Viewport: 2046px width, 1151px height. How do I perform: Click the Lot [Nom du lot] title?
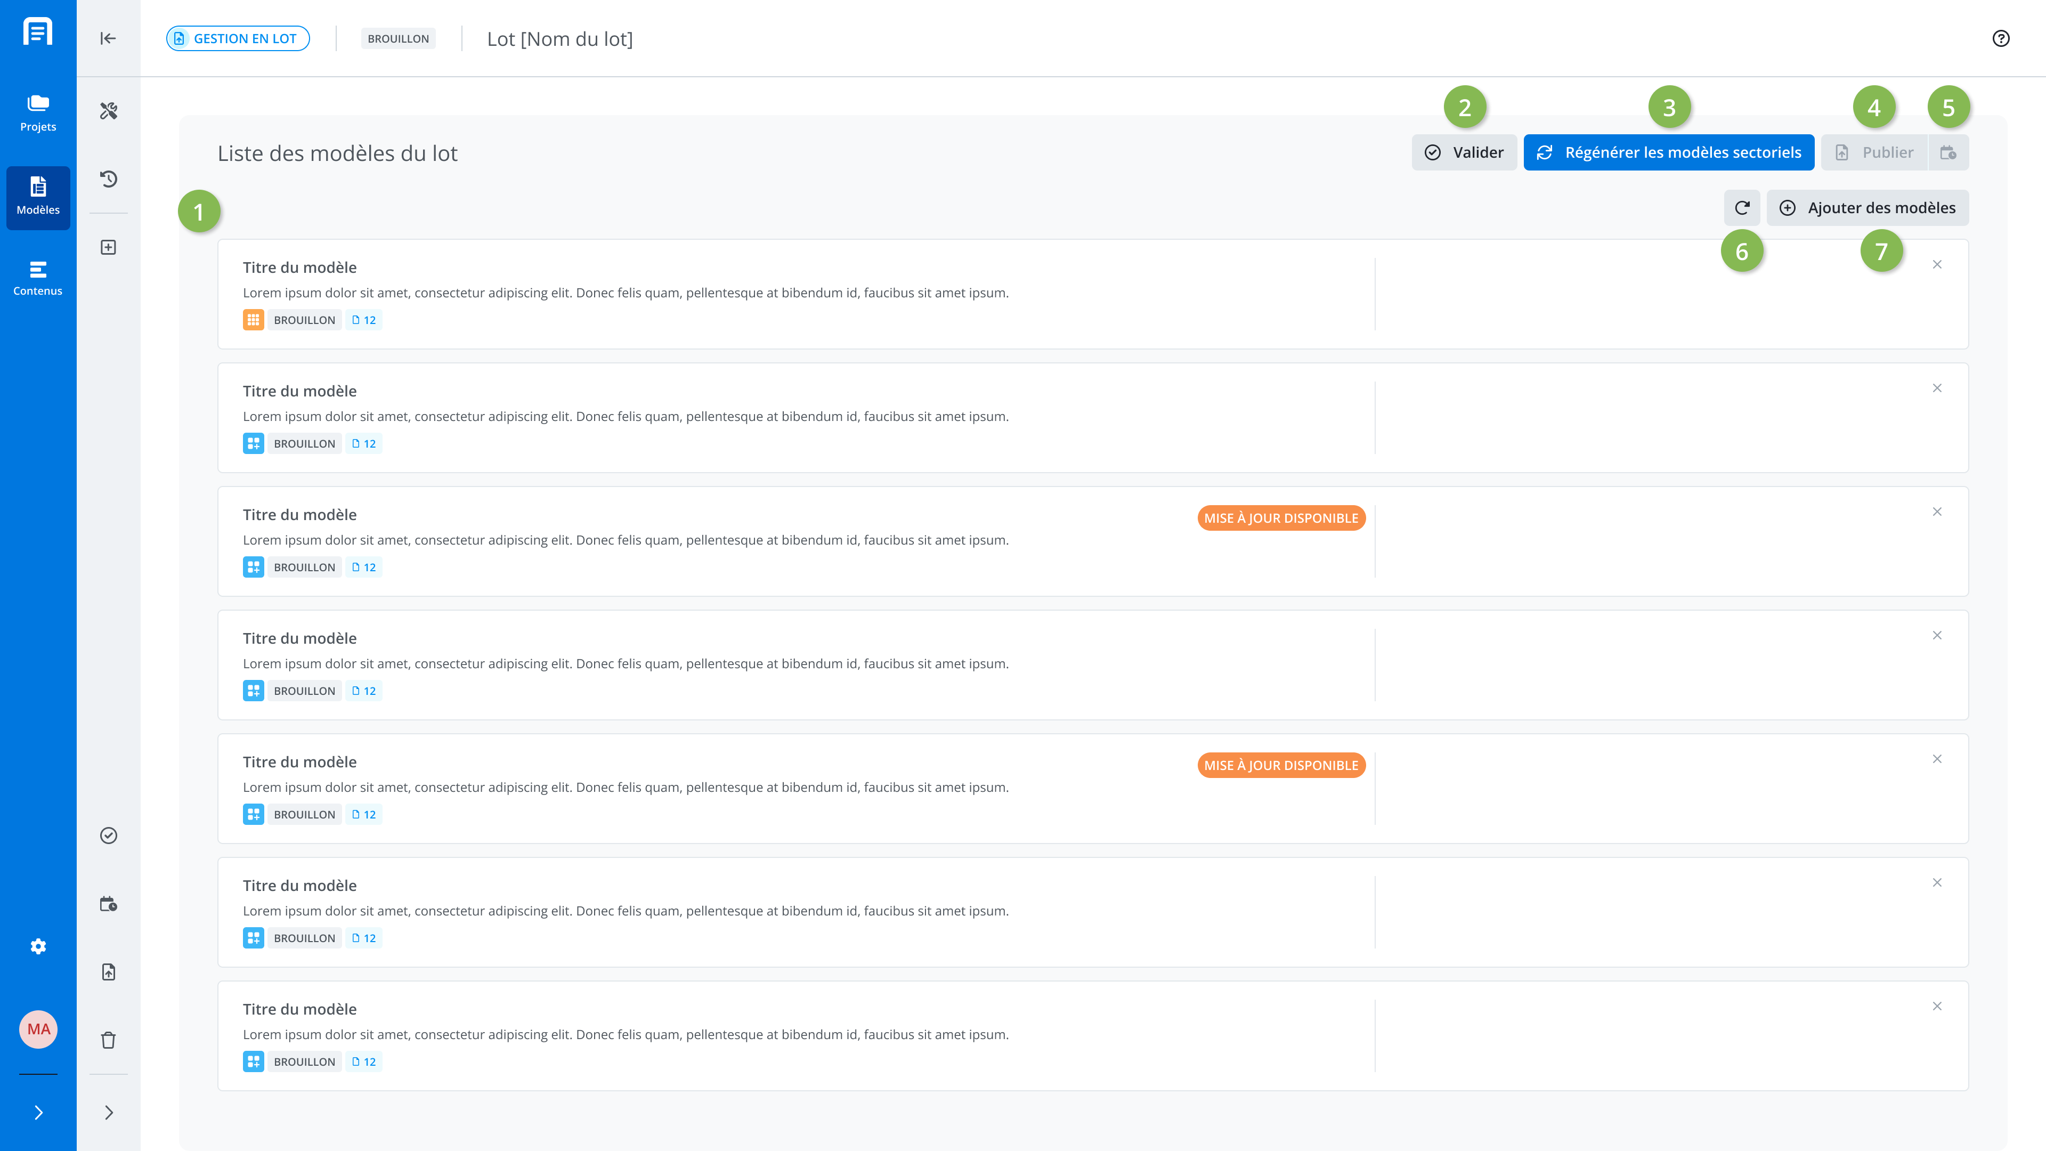click(560, 39)
